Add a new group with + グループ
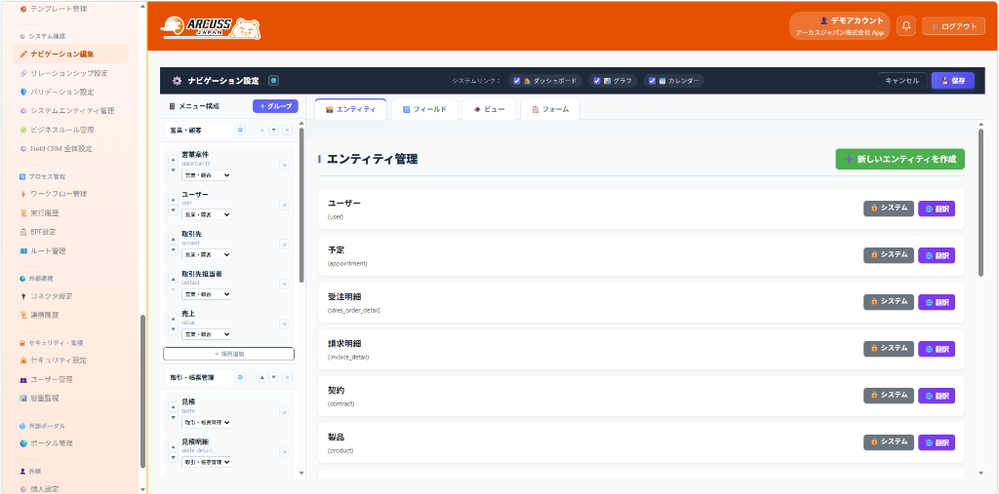 pyautogui.click(x=275, y=106)
